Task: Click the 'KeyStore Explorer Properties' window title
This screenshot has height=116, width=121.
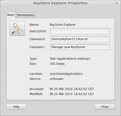Action: 60,3
